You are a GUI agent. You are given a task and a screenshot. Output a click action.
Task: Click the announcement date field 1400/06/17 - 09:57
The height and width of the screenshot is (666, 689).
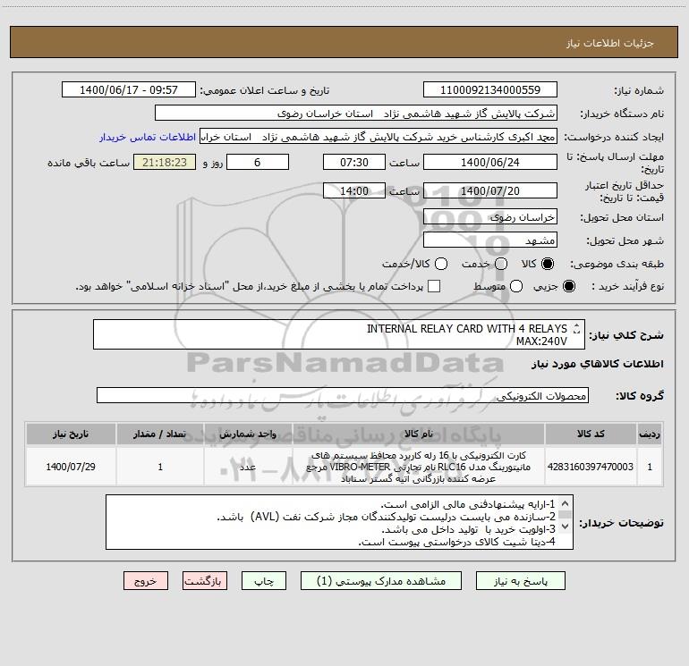[129, 89]
